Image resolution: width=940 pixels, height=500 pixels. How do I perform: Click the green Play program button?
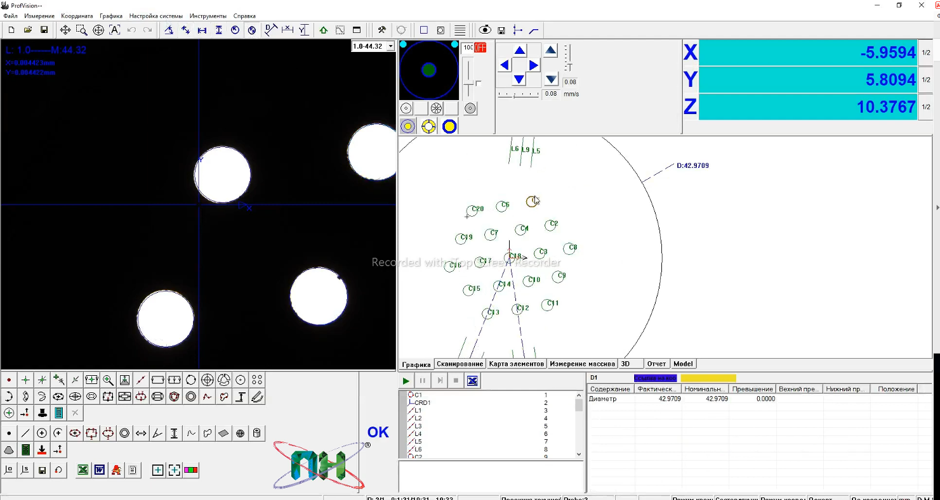[406, 381]
